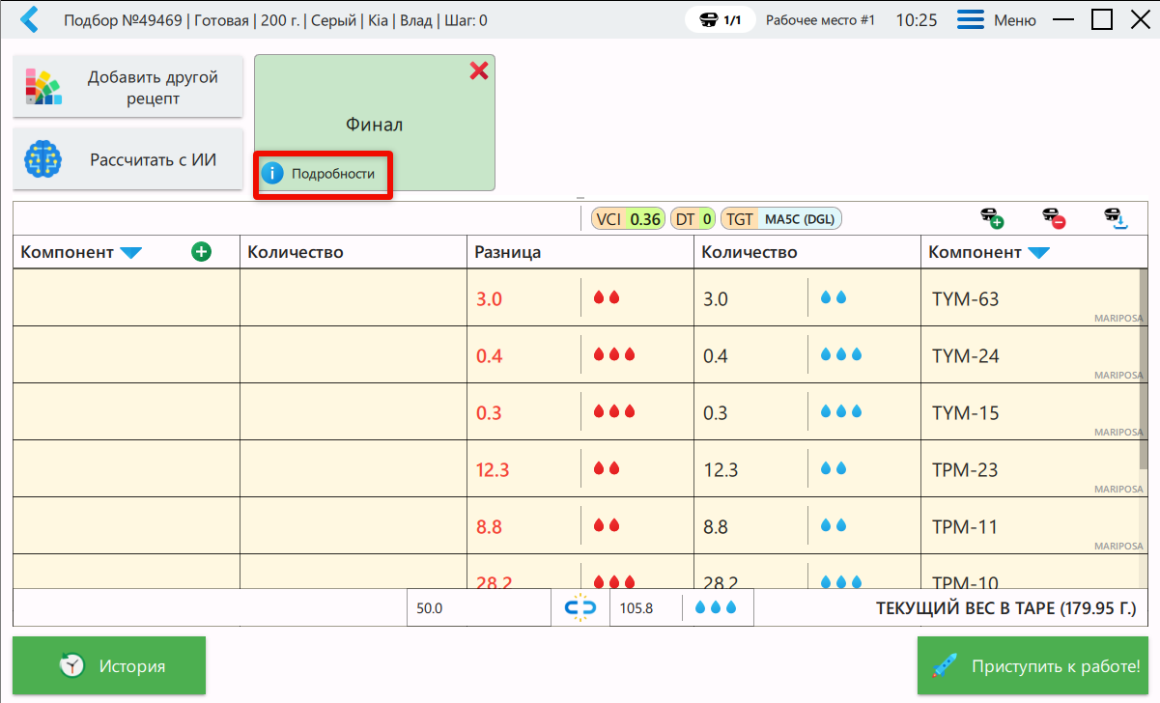
Task: Click blue drops beside 105.8 total
Action: click(x=716, y=608)
